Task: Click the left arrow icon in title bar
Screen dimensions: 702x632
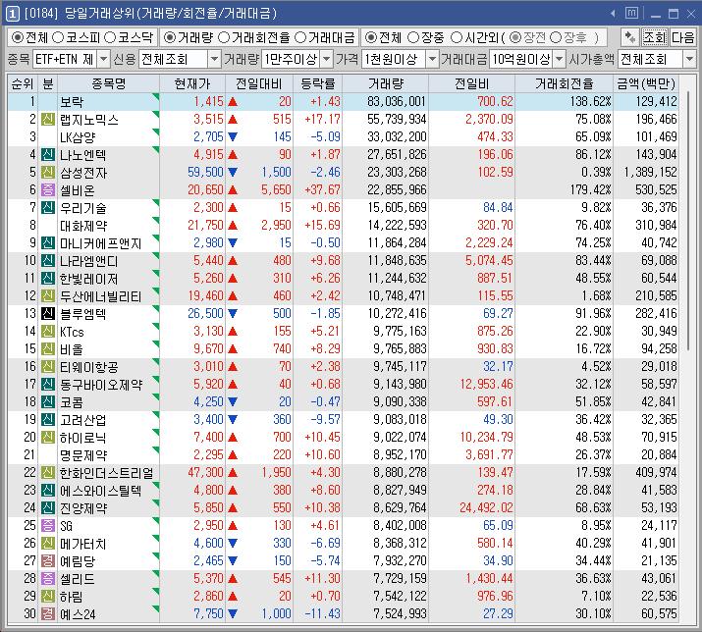Action: tap(613, 14)
